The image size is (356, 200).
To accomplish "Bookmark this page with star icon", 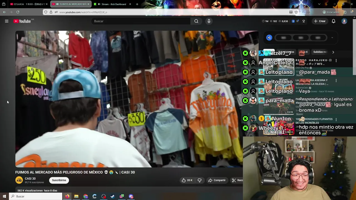I will click(x=296, y=12).
